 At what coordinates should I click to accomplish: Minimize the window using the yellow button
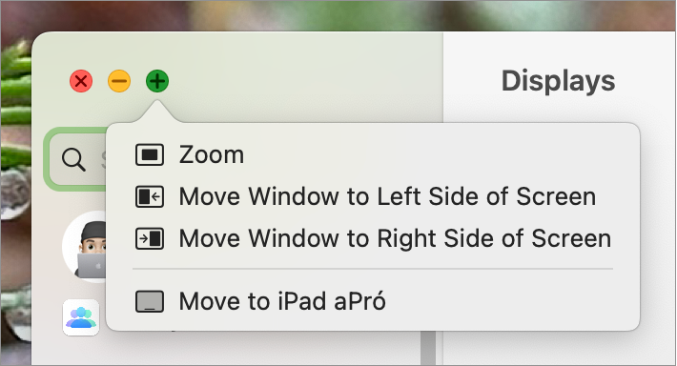119,81
